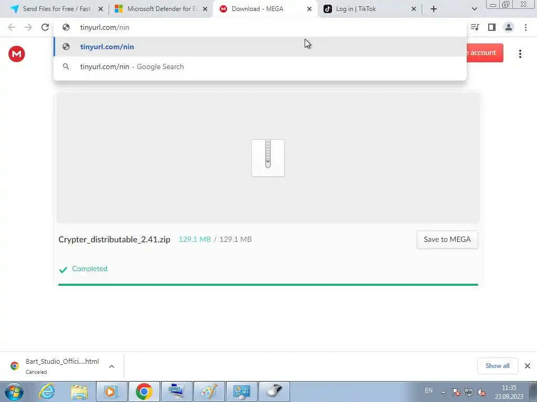Screen dimensions: 537x402
Task: Click the muted volume tray icon
Action: 481,392
